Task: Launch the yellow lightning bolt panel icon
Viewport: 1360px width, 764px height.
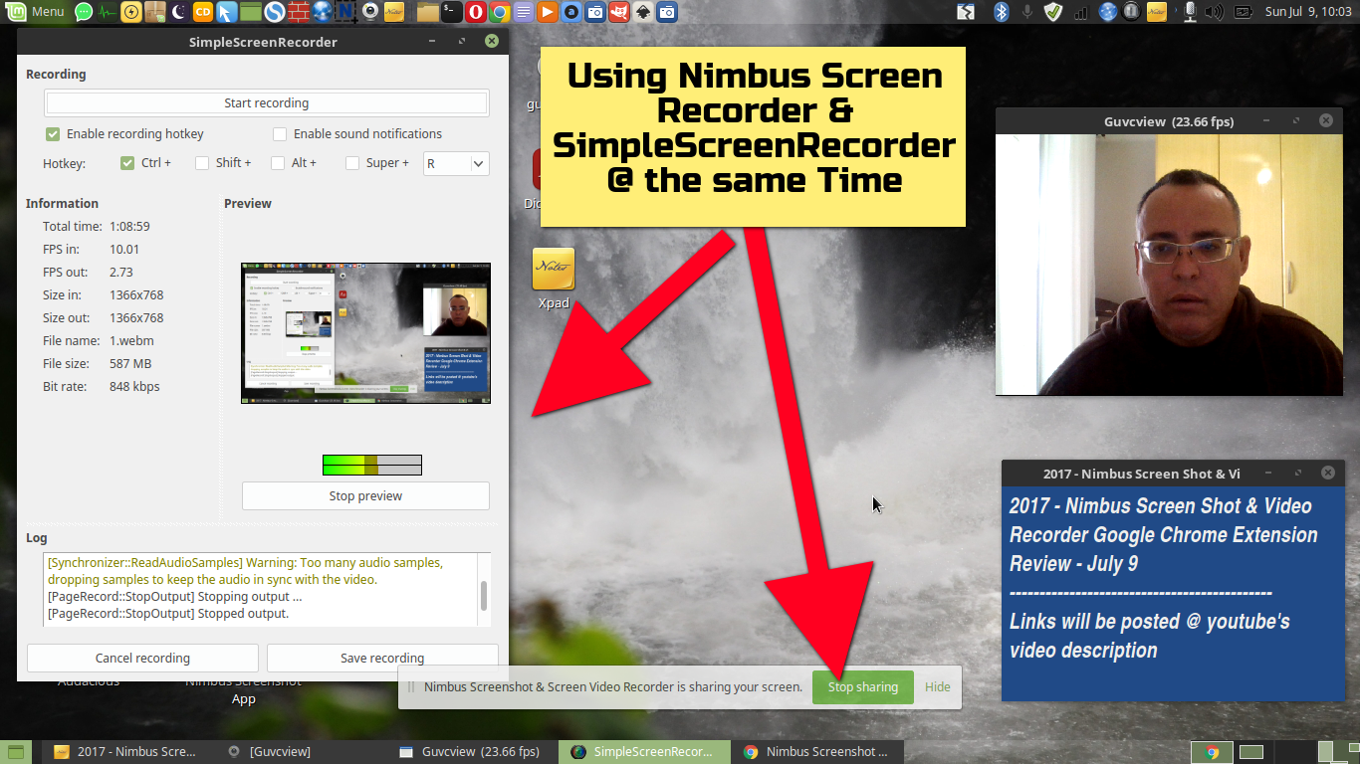Action: [x=131, y=12]
